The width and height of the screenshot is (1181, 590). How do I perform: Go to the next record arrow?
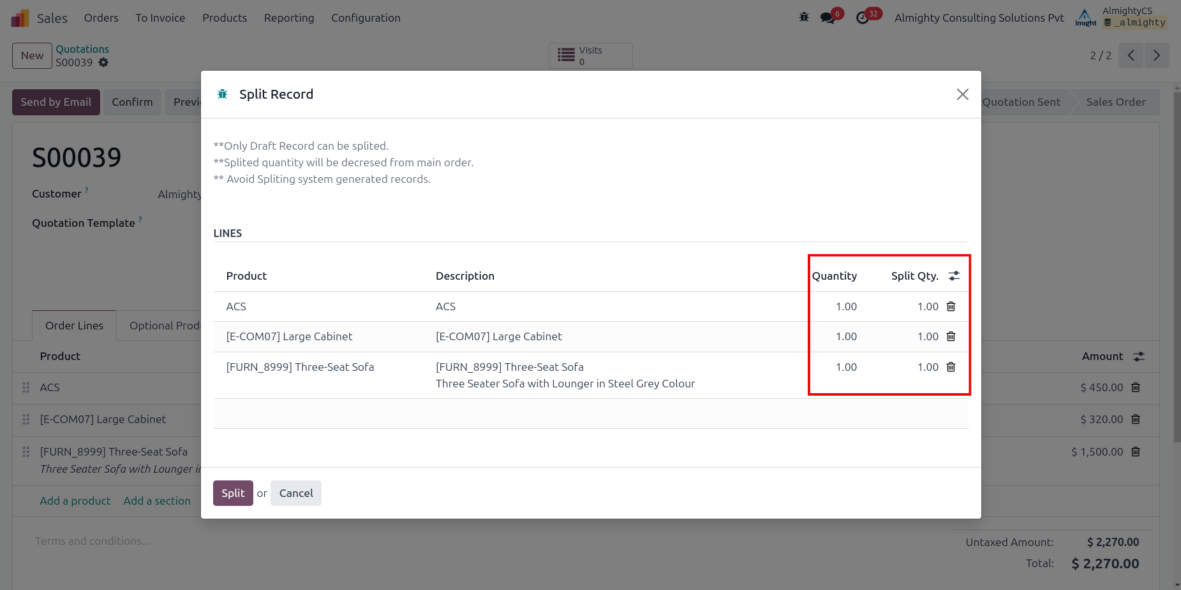pyautogui.click(x=1156, y=55)
